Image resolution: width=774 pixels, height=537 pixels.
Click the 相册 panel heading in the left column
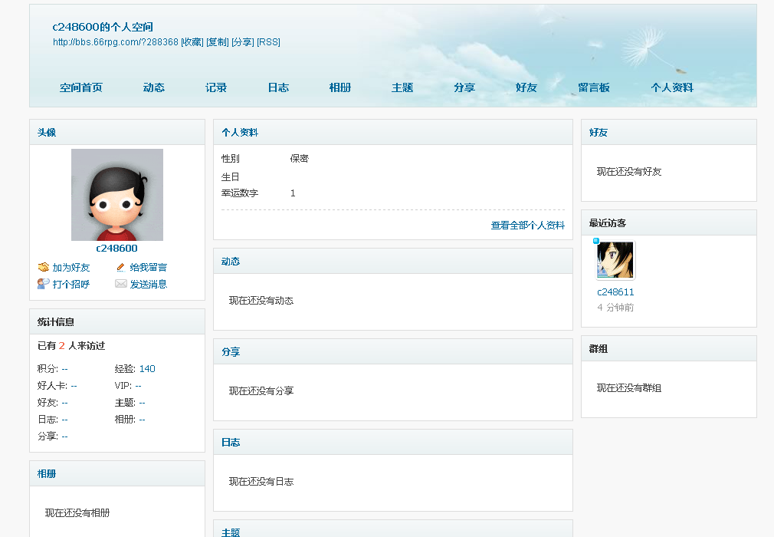pyautogui.click(x=47, y=474)
